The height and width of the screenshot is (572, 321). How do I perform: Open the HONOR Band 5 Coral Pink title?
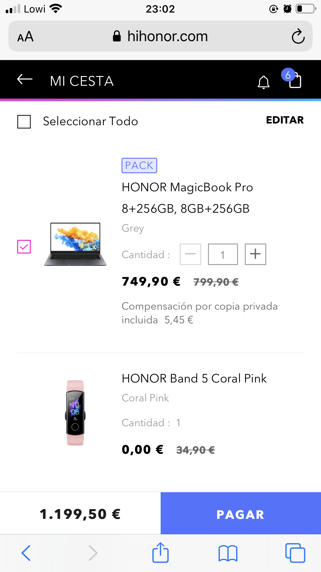tap(194, 378)
